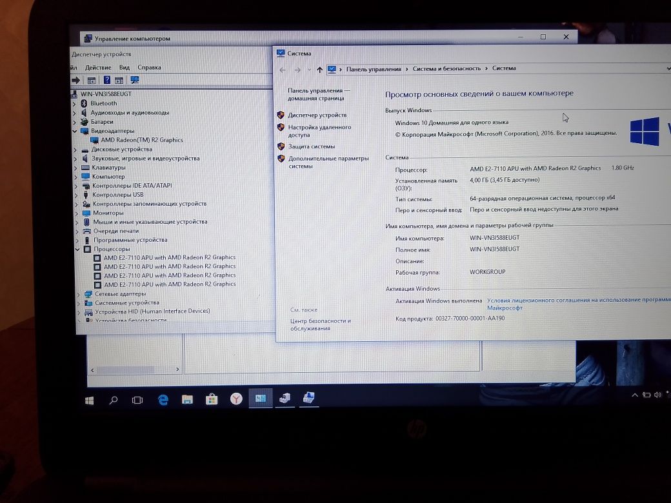Viewport: 671px width, 503px height.
Task: Click the last running app icon on taskbar
Action: (309, 399)
